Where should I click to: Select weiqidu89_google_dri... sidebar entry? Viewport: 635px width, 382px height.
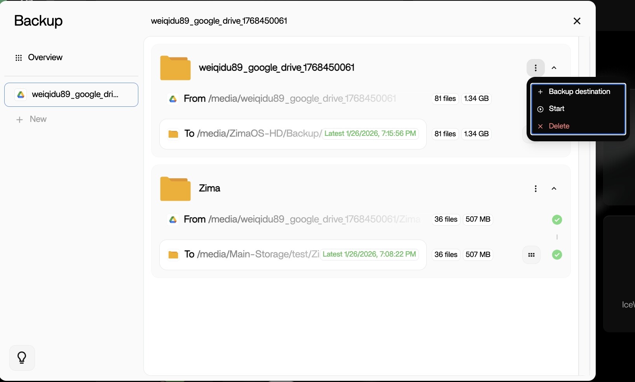(x=72, y=95)
